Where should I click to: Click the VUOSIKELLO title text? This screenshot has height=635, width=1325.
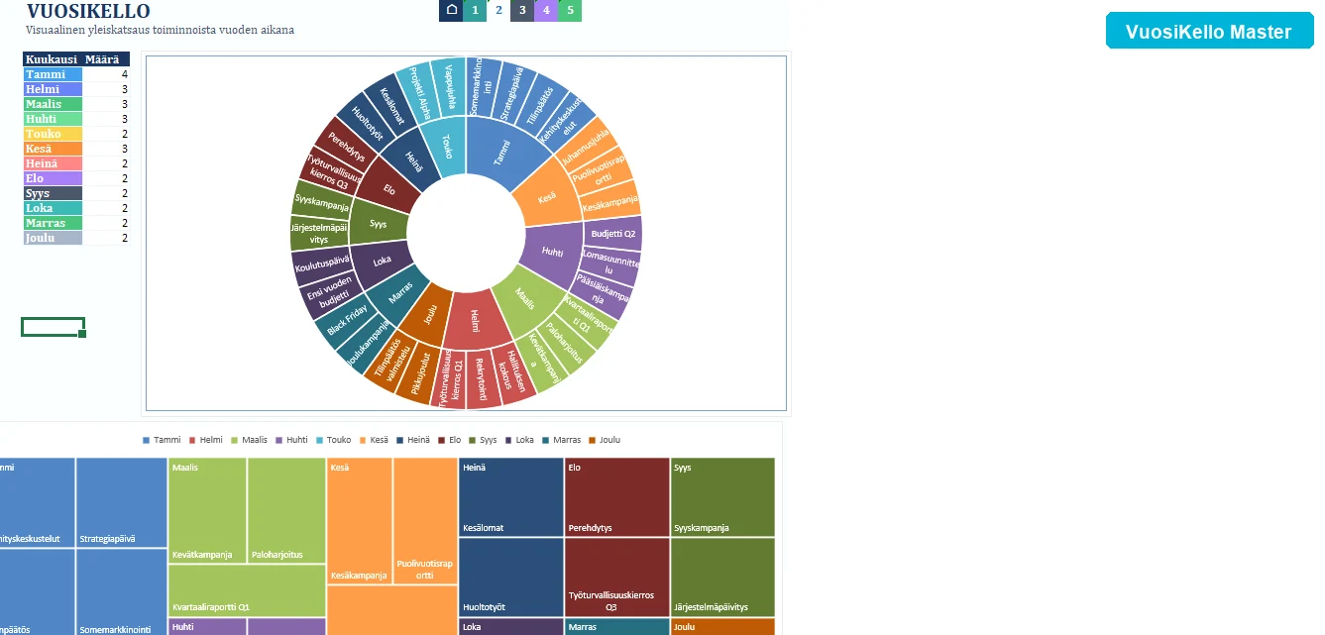(x=88, y=12)
